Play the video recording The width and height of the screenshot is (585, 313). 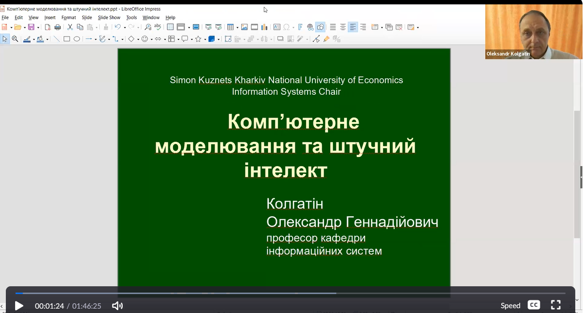point(19,305)
